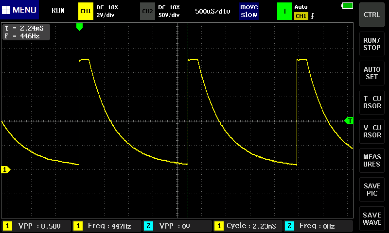Tap the yellow 1 badge beside Cycle

coord(219,226)
